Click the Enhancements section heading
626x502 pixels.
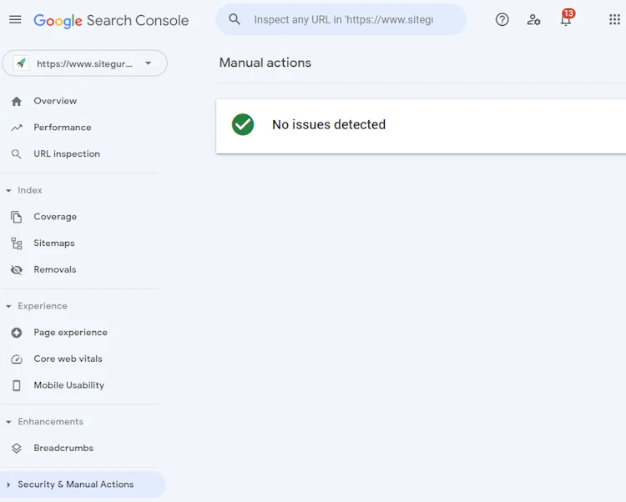coord(50,421)
